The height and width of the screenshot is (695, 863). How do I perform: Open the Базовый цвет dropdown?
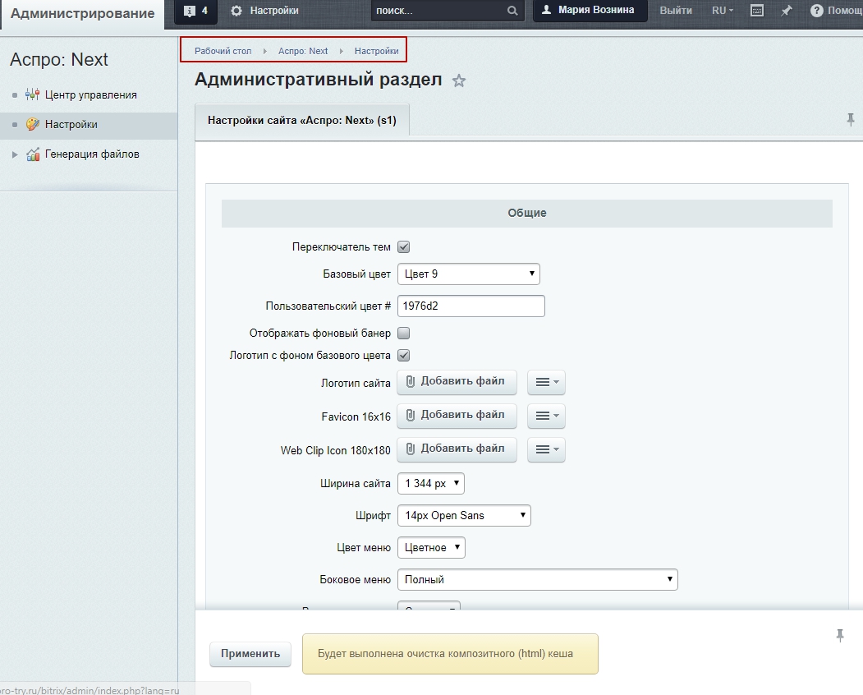pyautogui.click(x=468, y=274)
